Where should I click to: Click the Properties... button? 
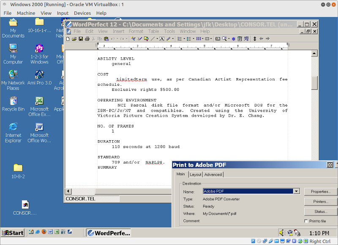click(x=321, y=191)
